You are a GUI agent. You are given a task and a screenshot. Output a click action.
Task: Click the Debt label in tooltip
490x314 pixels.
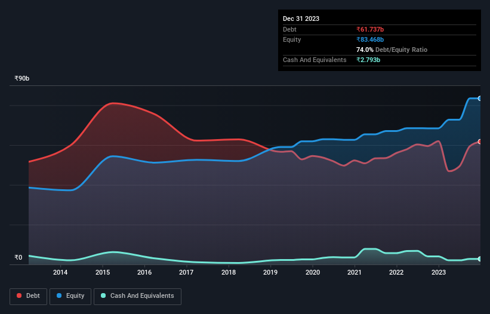tap(289, 29)
